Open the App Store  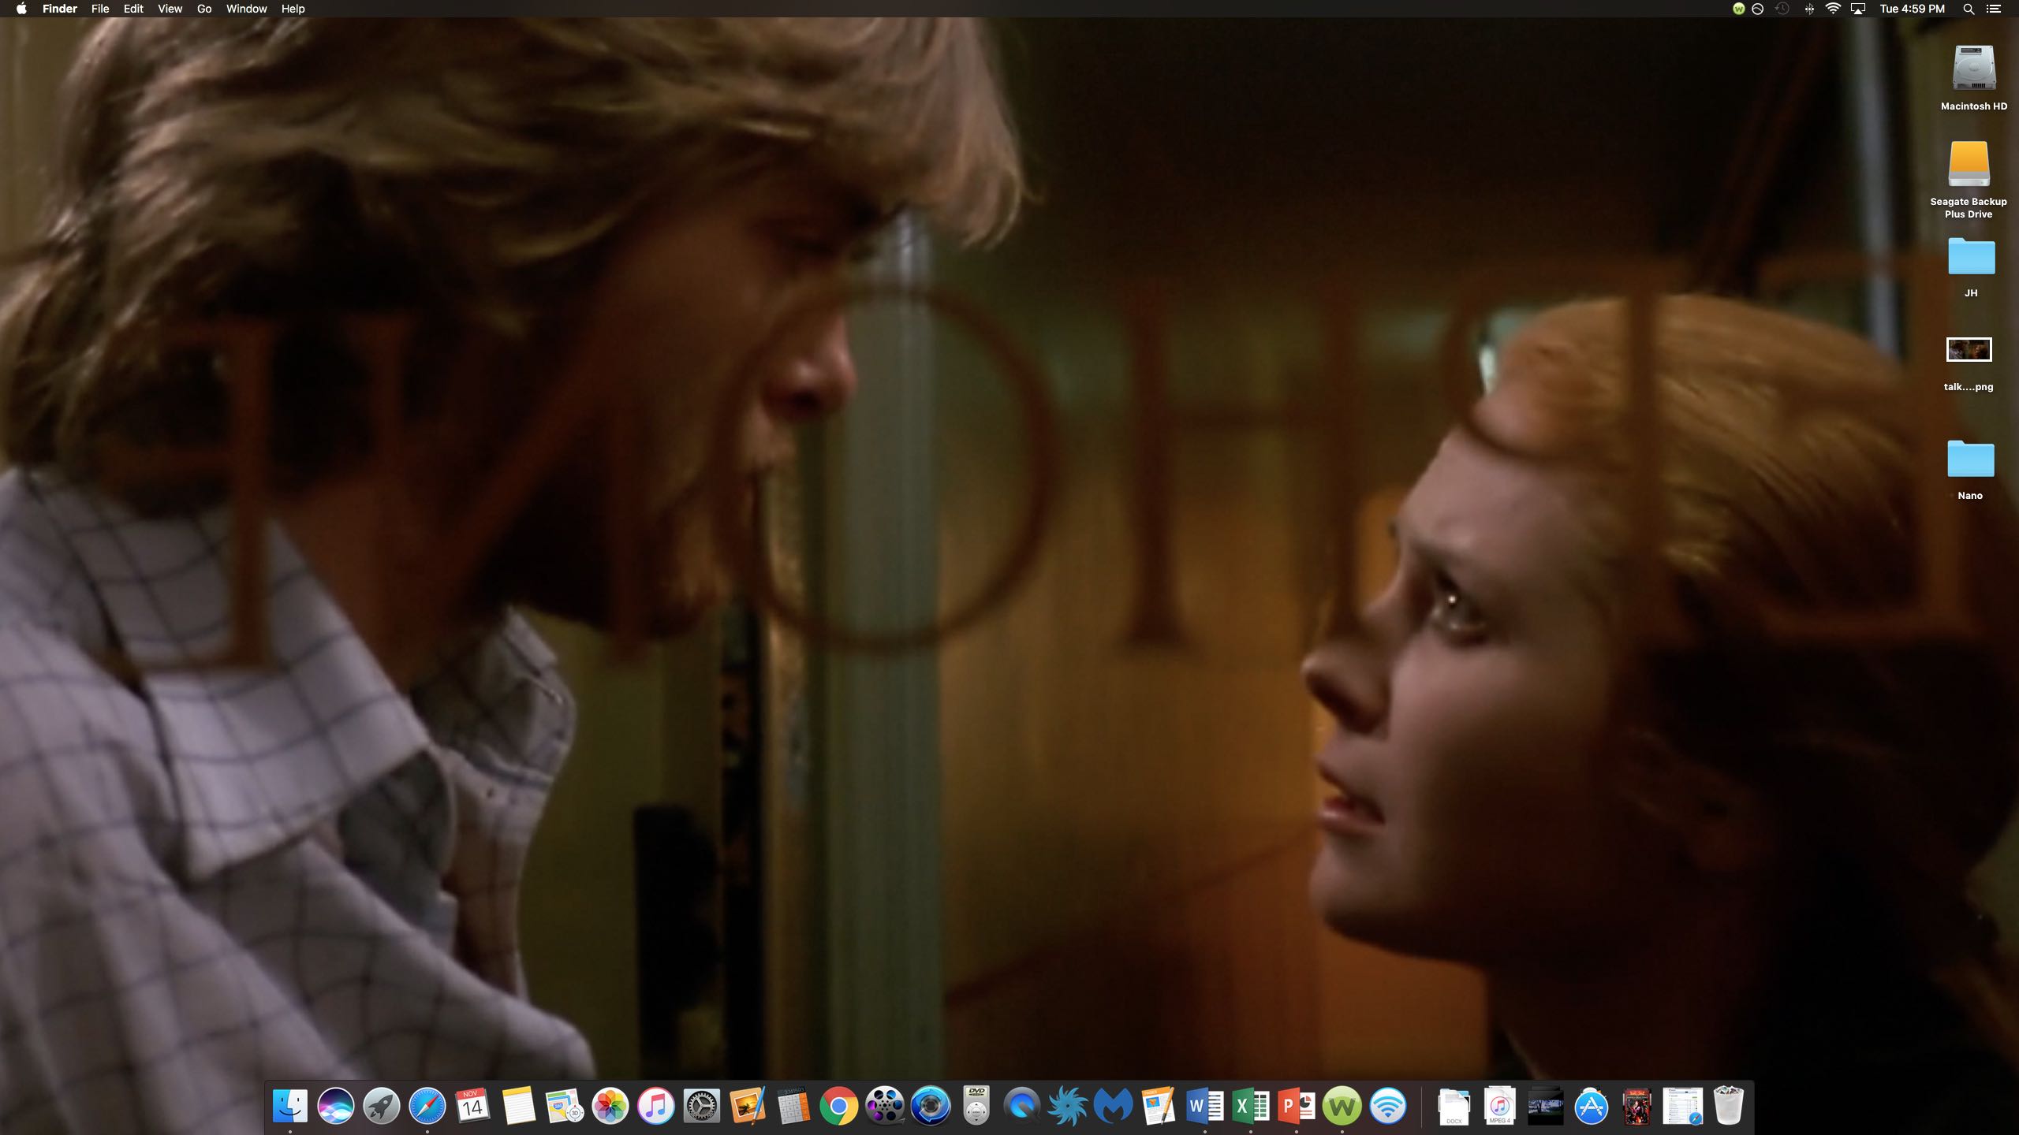click(1592, 1106)
